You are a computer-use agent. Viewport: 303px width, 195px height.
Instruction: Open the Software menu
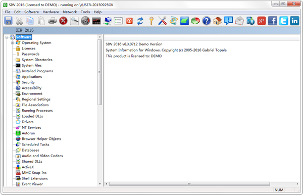pyautogui.click(x=31, y=12)
